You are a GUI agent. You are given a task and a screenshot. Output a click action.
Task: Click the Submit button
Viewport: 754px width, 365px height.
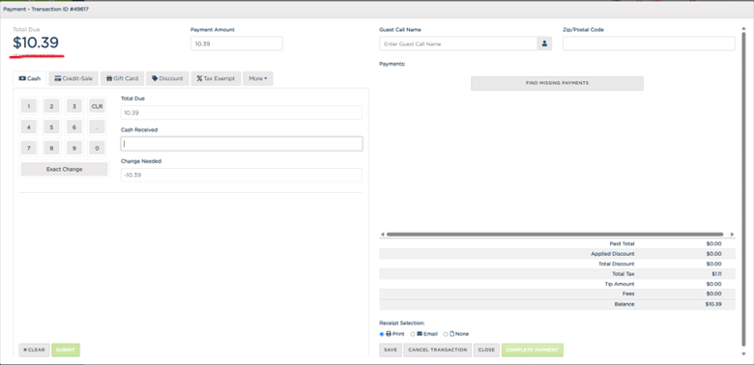click(66, 350)
